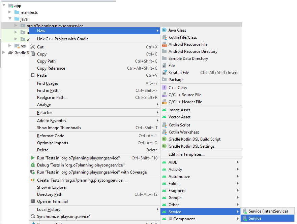Viewport: 297px width, 224px height.
Task: Choose Add to Favorites entry
Action: coord(94,121)
